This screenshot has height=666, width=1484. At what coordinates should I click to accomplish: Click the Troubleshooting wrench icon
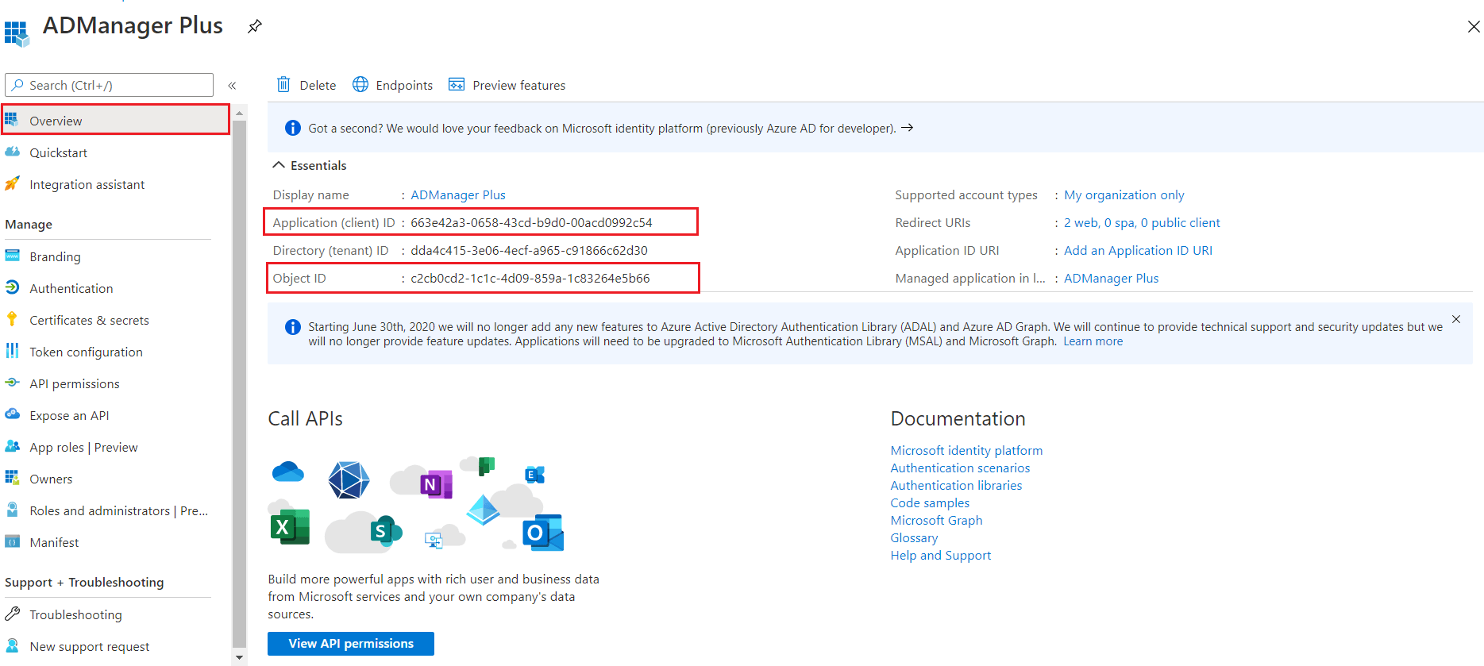(x=12, y=614)
